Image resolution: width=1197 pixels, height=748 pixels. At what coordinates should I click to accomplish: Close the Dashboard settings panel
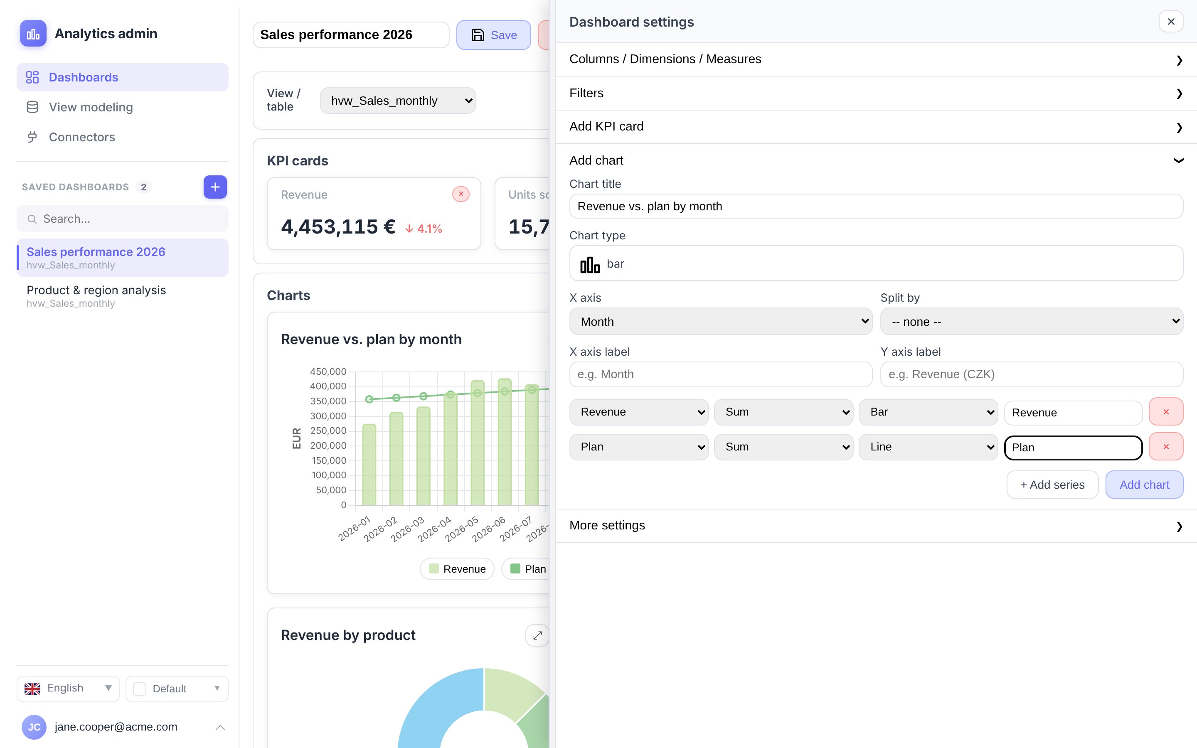[x=1171, y=21]
